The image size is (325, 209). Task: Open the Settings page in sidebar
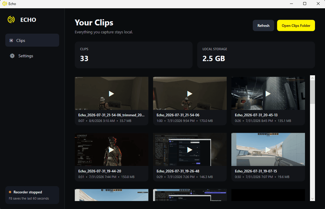click(32, 56)
